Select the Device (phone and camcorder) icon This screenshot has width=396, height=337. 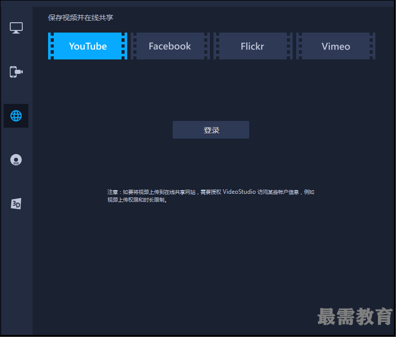click(16, 72)
